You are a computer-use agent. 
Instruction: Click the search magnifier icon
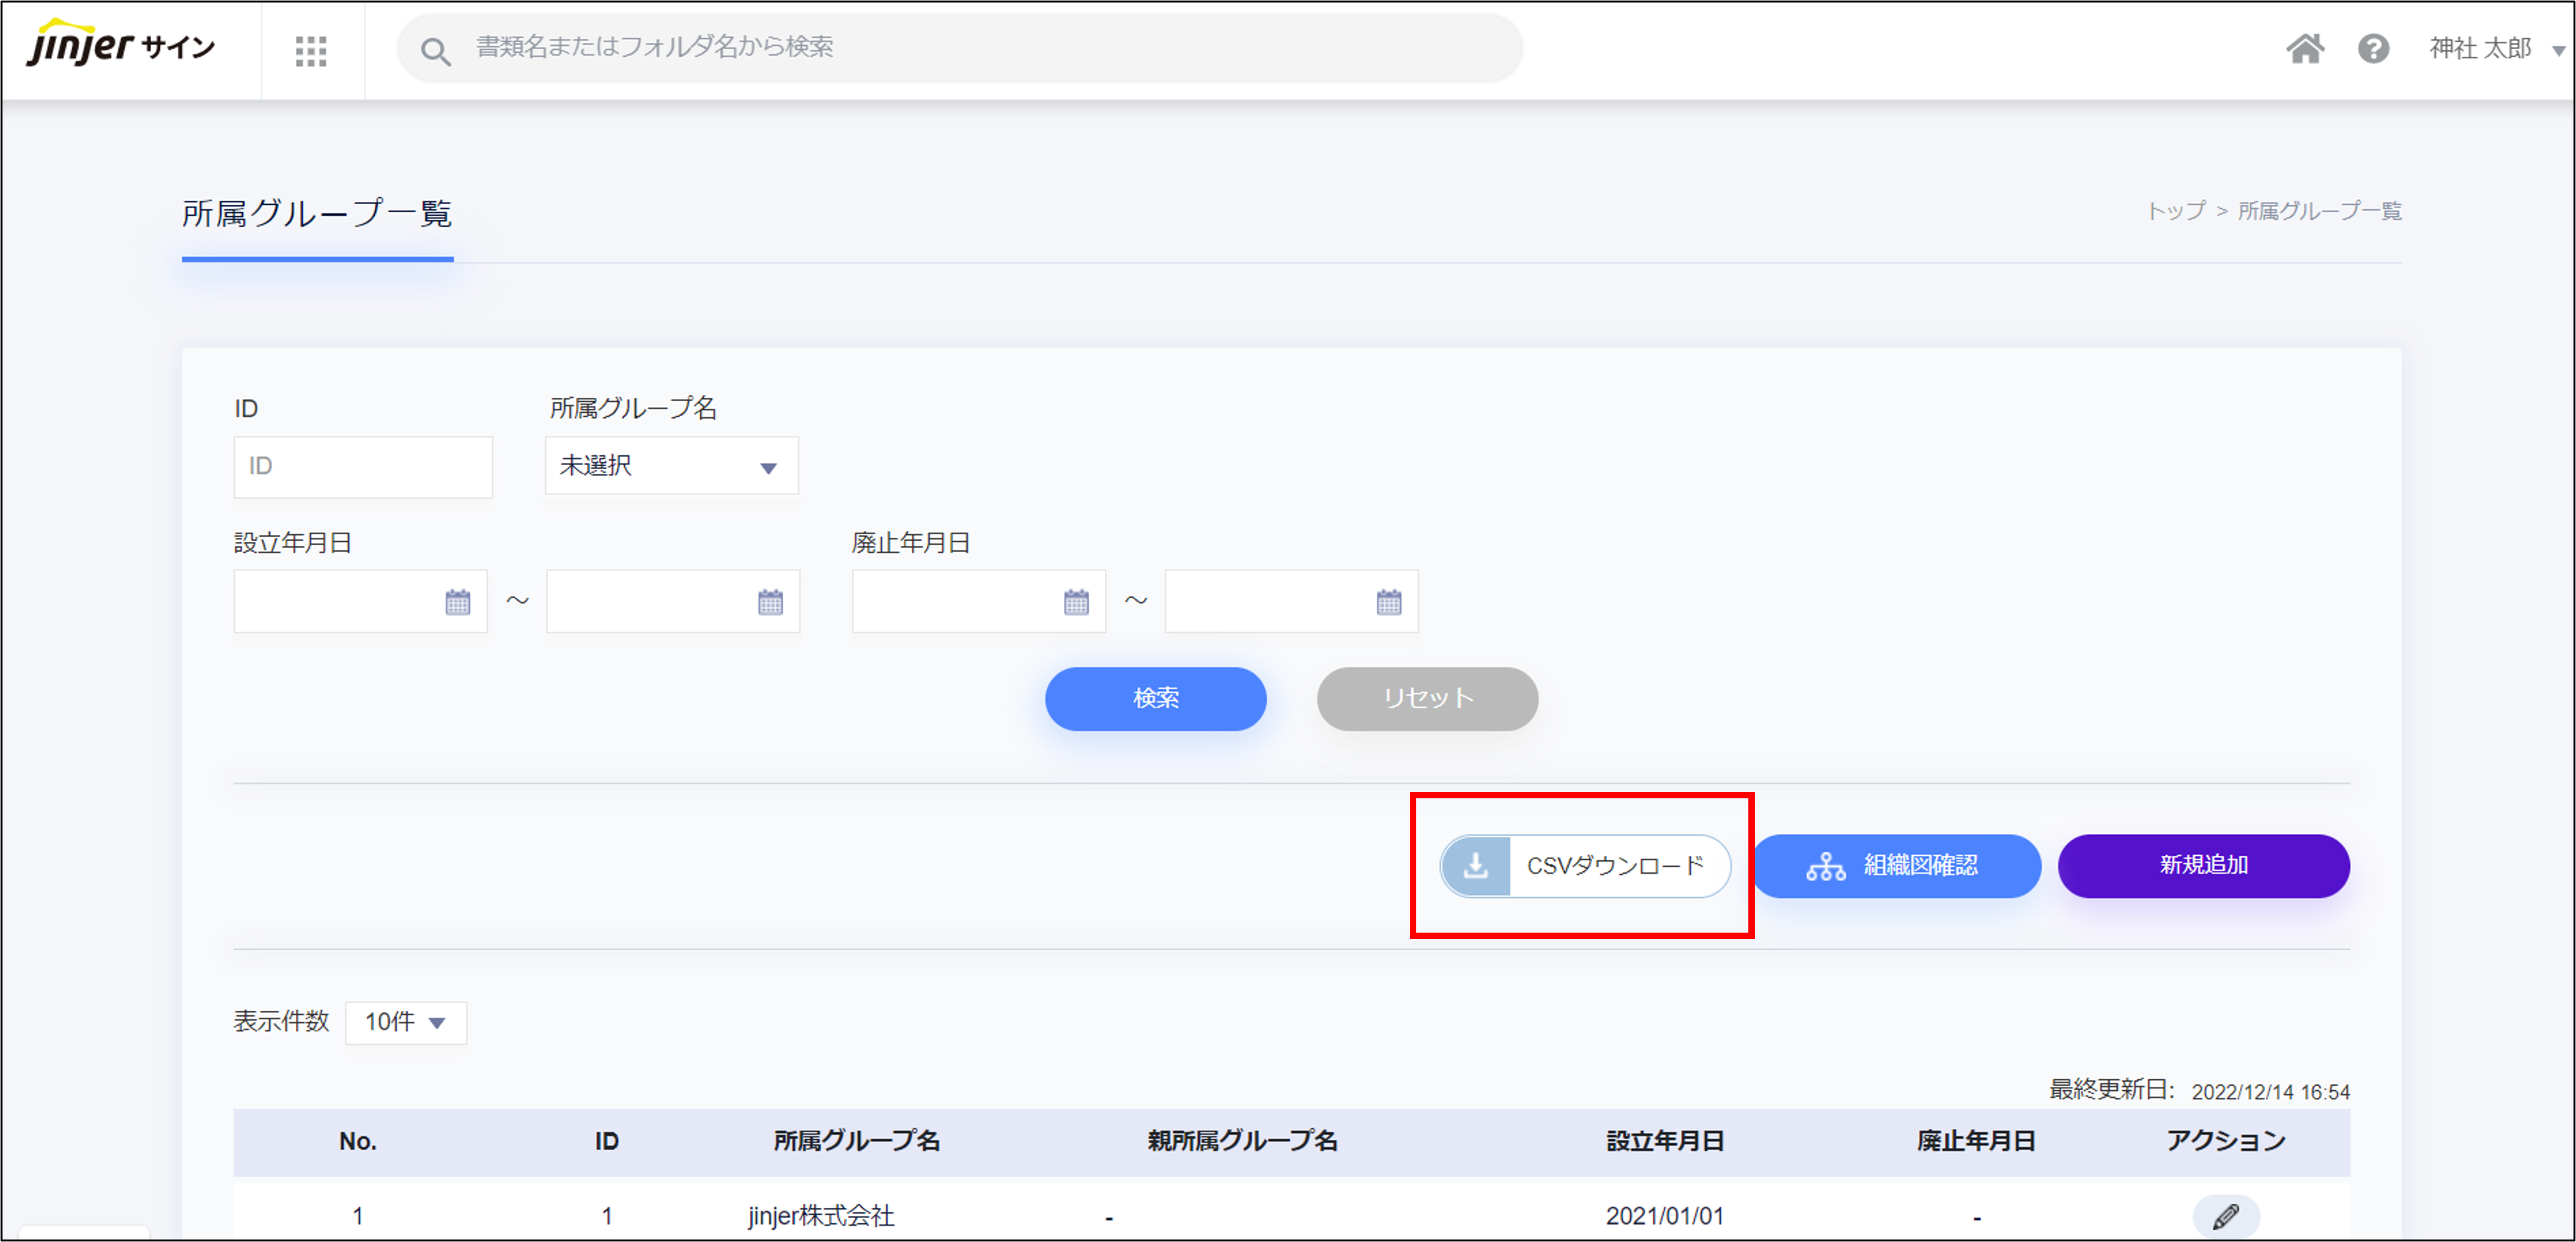[x=435, y=51]
